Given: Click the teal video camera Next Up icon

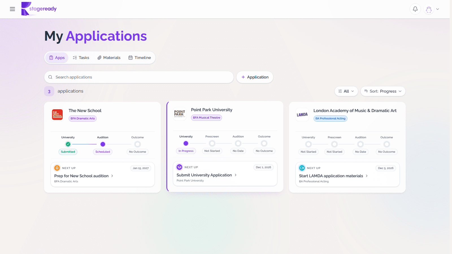Looking at the screenshot, I should tap(302, 168).
